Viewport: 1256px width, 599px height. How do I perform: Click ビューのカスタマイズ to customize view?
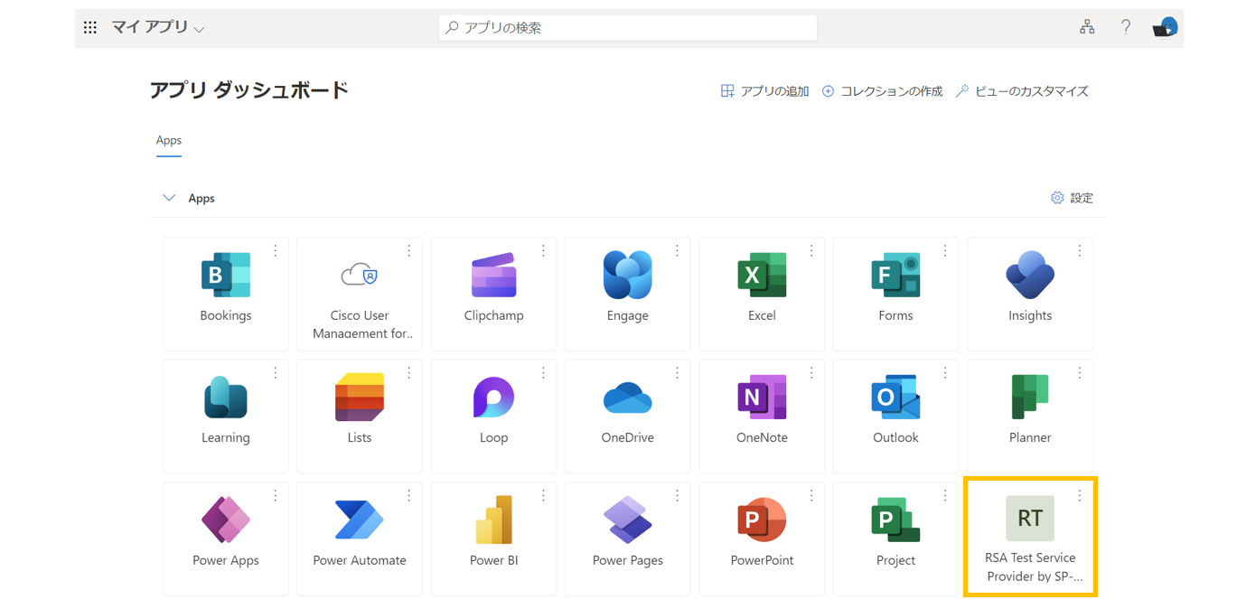[1022, 91]
